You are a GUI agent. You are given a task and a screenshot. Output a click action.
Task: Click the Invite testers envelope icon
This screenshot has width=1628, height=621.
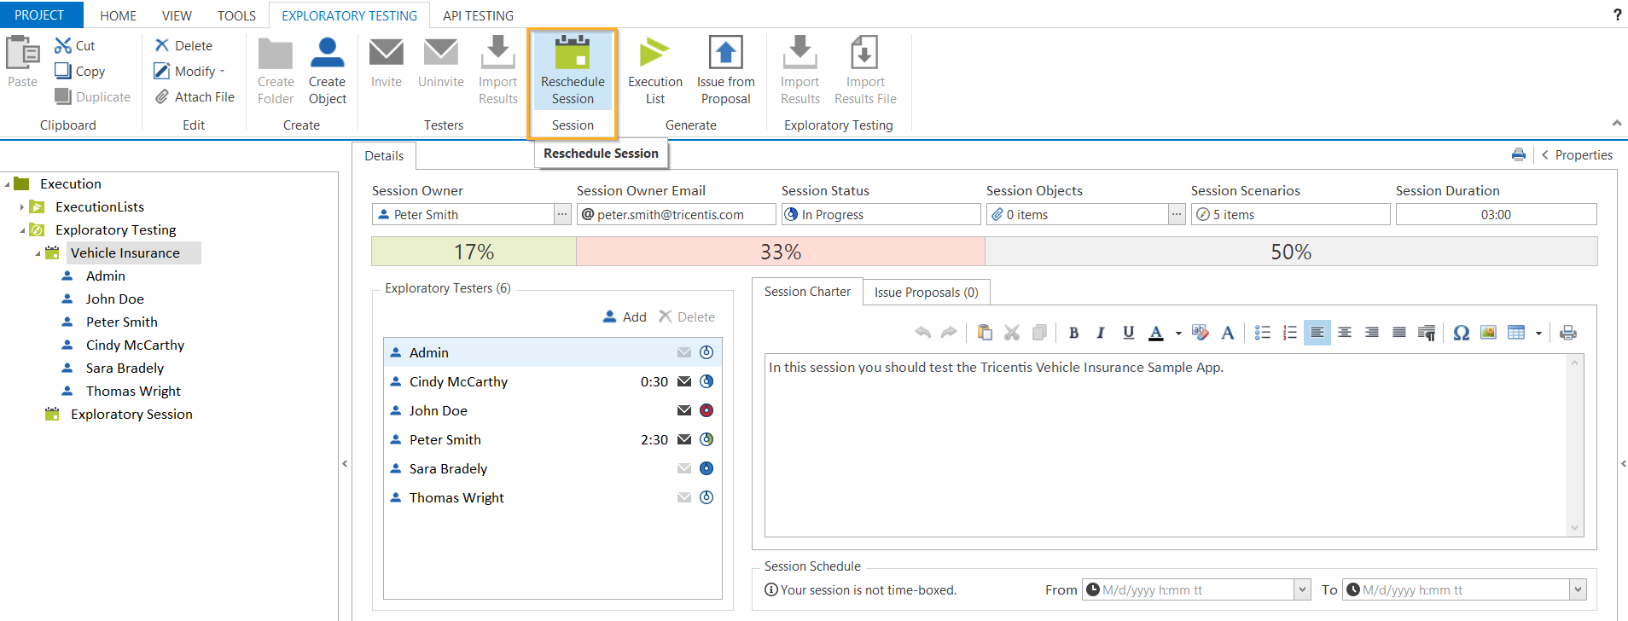point(386,53)
